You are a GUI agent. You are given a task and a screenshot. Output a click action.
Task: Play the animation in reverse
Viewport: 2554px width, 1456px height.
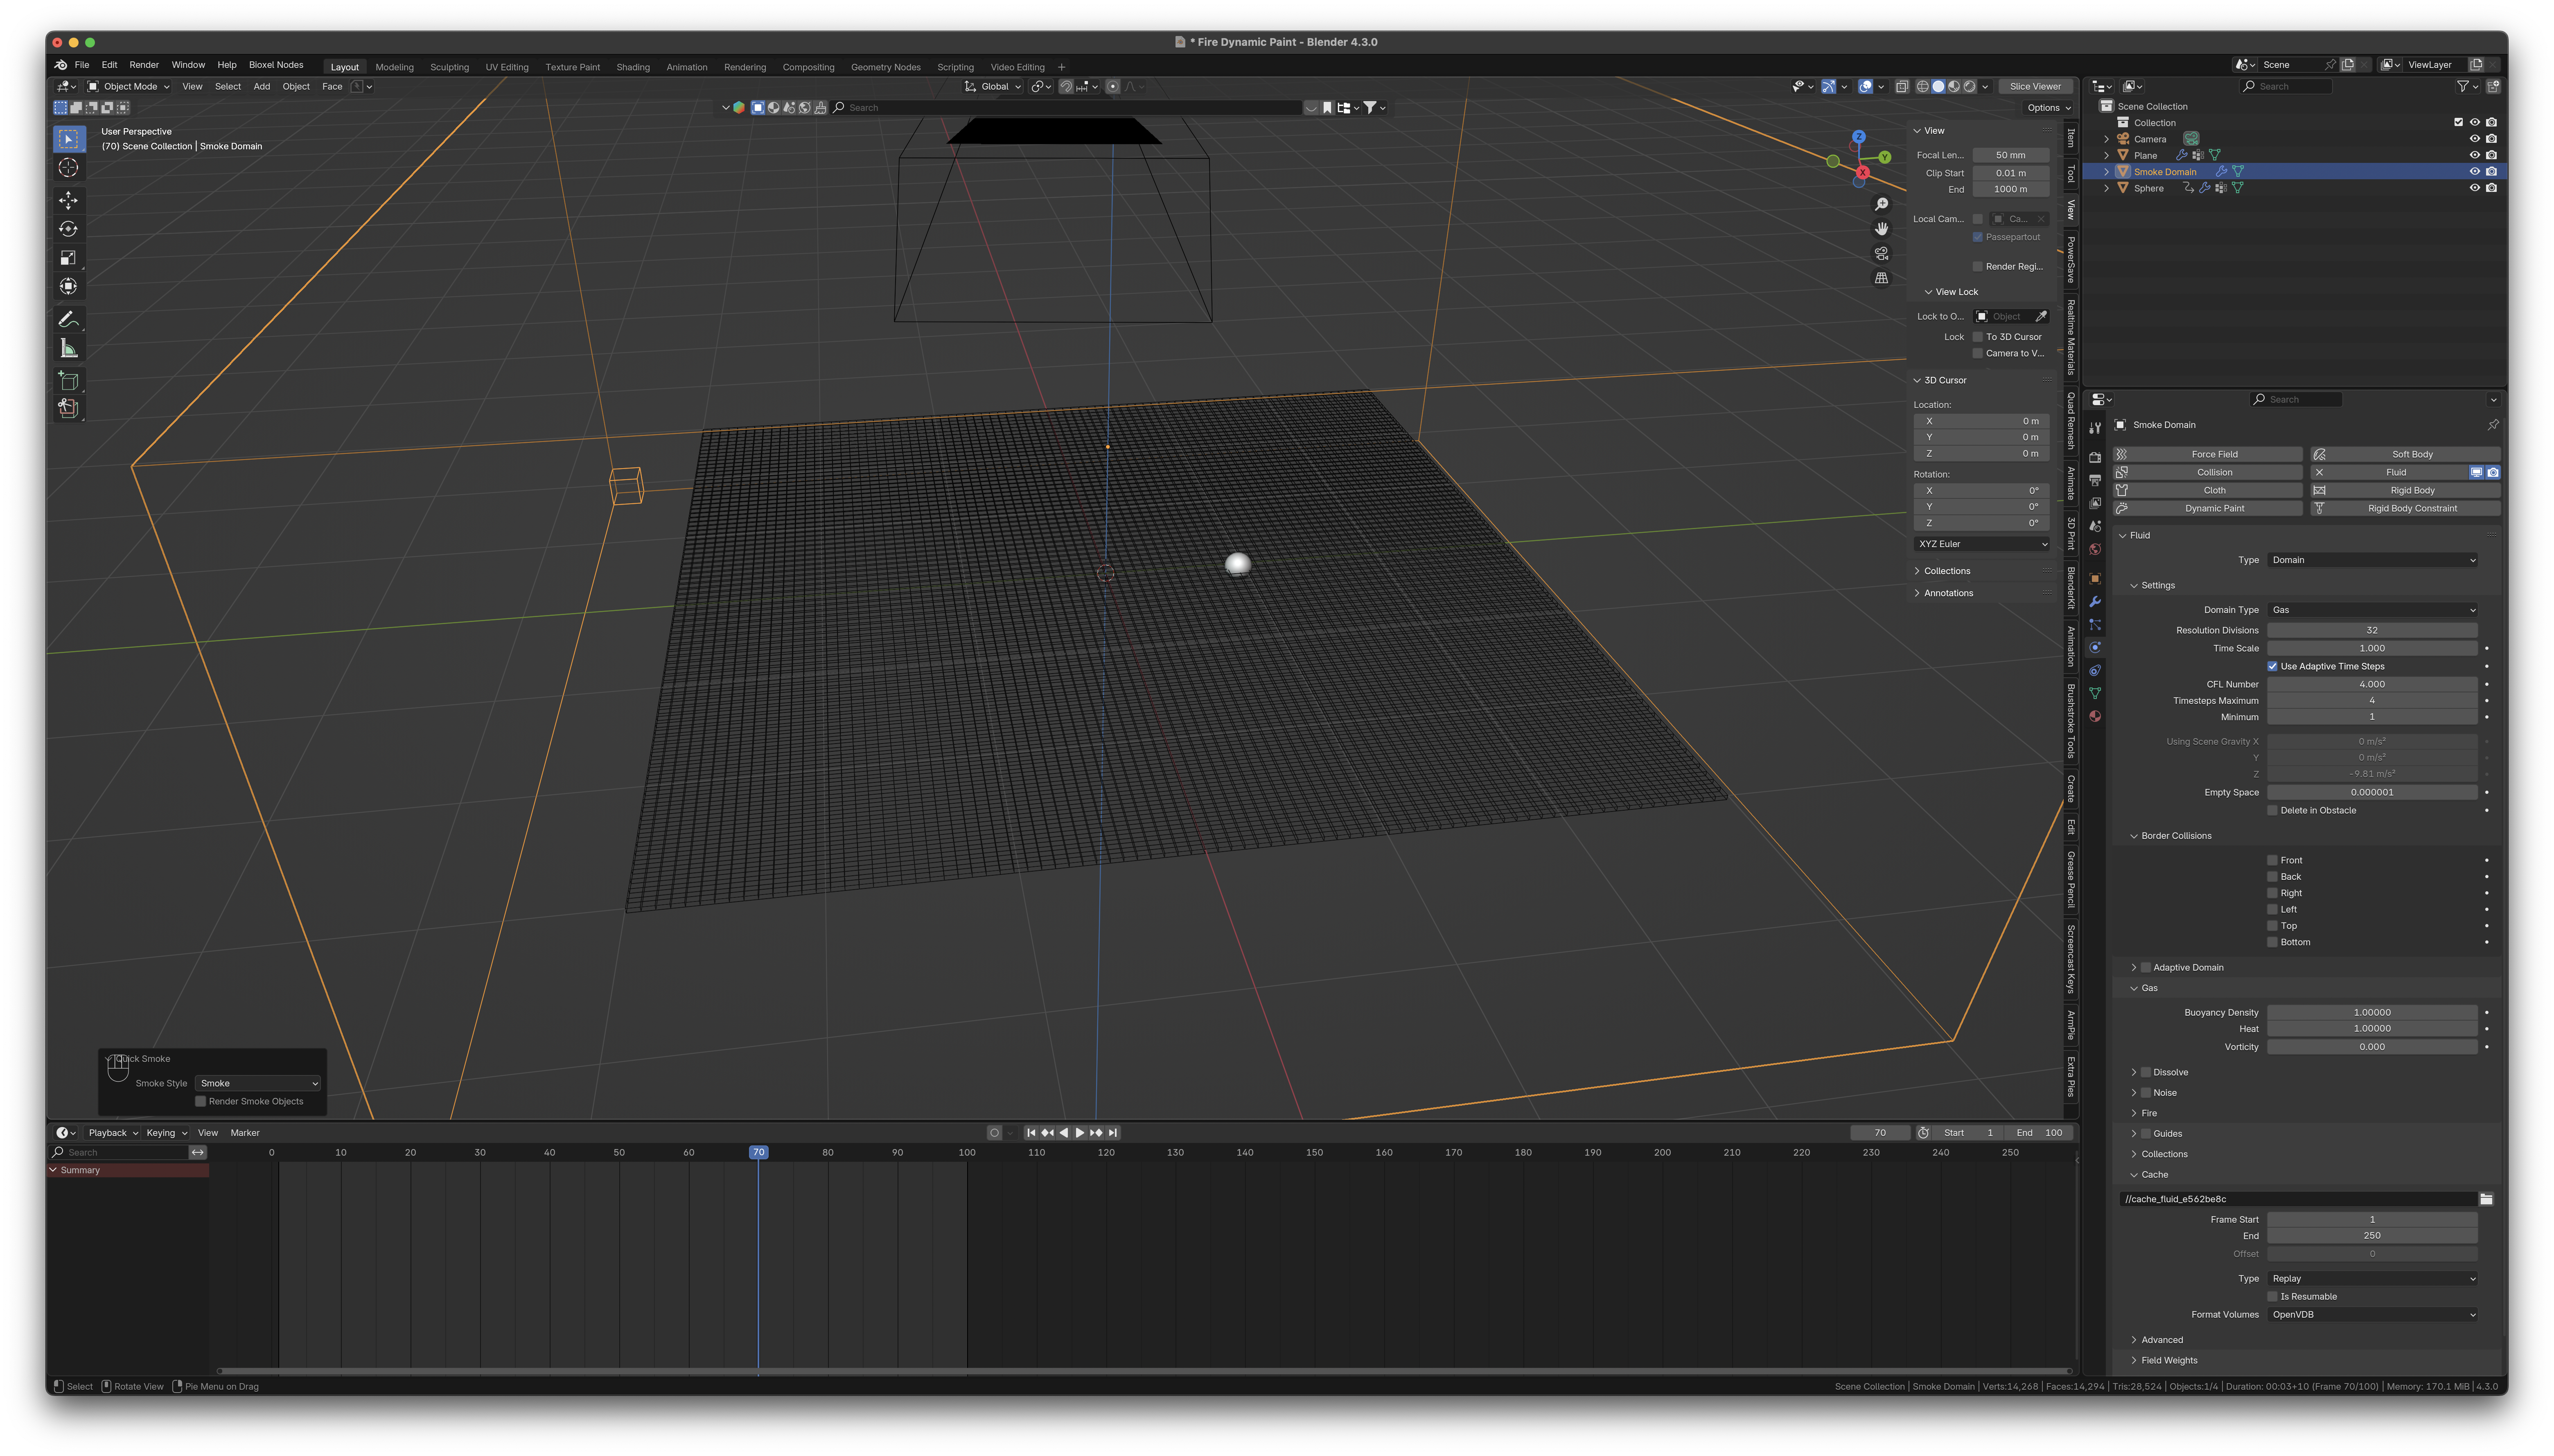point(1063,1133)
